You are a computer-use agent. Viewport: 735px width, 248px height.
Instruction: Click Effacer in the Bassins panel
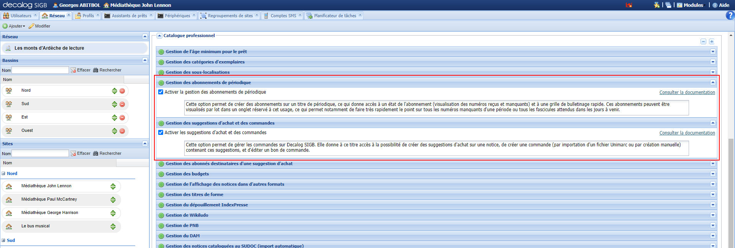click(x=80, y=70)
